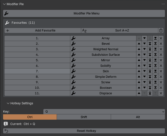Remove Skin from favourites
This screenshot has height=136, width=167.
tap(161, 71)
